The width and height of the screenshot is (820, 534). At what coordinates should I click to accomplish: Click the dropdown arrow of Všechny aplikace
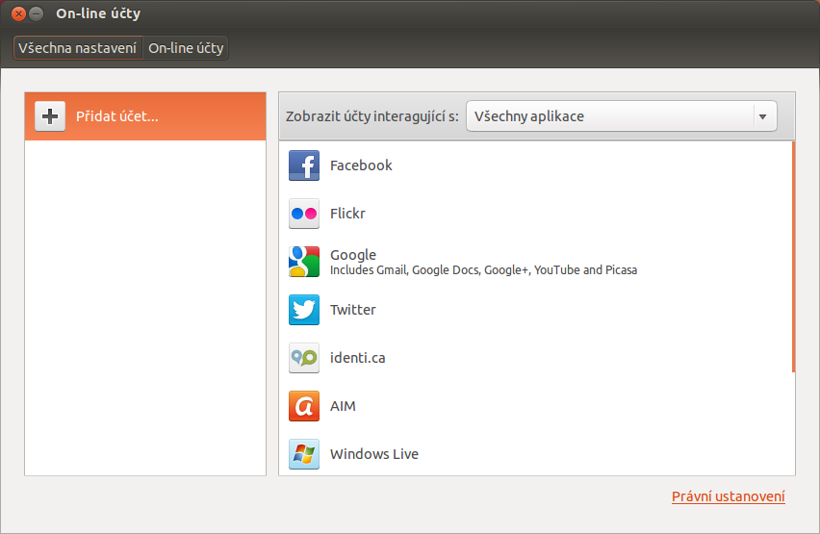[x=763, y=116]
